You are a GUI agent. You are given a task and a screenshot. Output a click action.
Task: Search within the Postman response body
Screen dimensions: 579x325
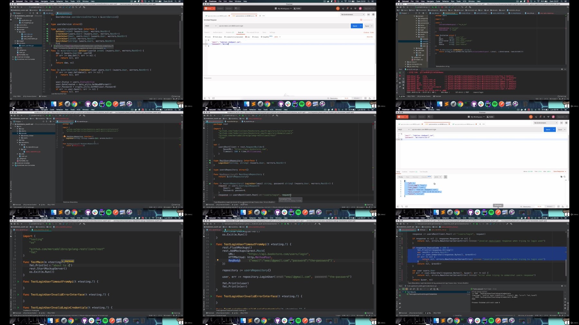click(565, 176)
